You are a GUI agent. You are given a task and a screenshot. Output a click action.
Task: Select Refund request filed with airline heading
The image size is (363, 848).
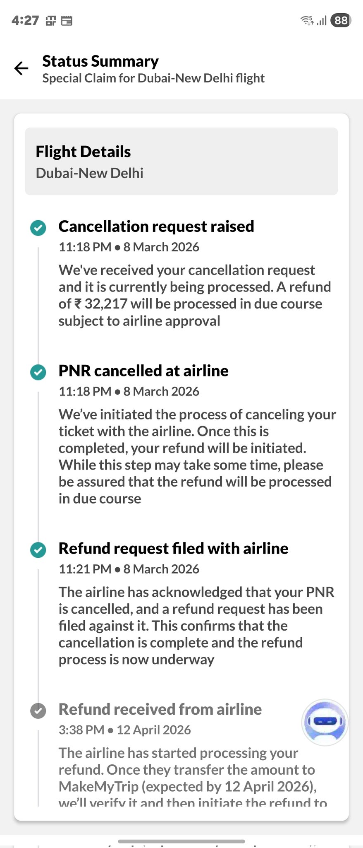[x=173, y=548]
